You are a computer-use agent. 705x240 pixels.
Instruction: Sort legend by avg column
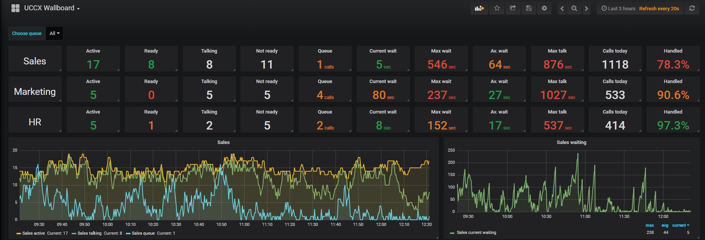(x=665, y=226)
